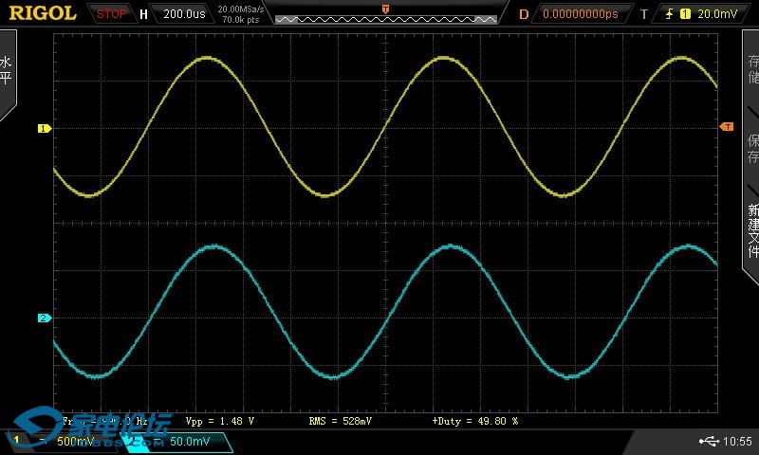Select the 20.0mV trigger level value
Viewport: 759px width, 455px height.
[x=717, y=14]
